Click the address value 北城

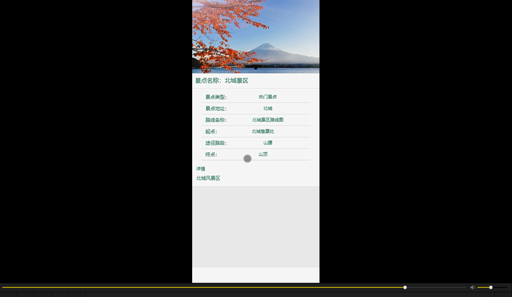[x=268, y=108]
